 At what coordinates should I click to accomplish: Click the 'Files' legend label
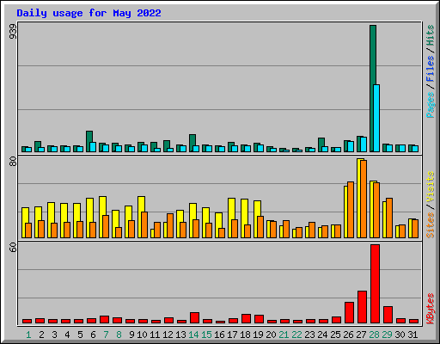tap(431, 69)
